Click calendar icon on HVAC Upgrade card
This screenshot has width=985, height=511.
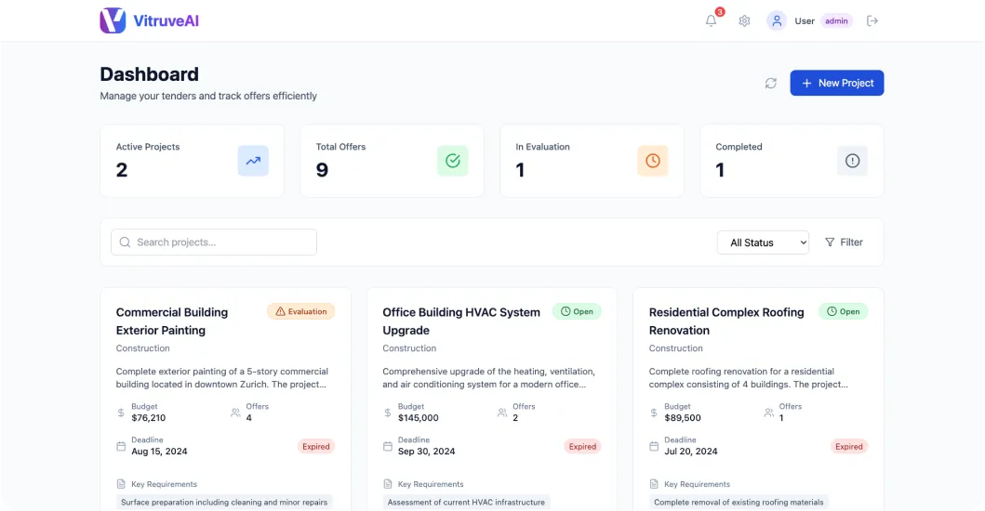[x=388, y=446]
